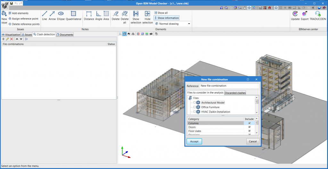
Task: Tick the Office Furniture checkbox
Action: pyautogui.click(x=194, y=107)
